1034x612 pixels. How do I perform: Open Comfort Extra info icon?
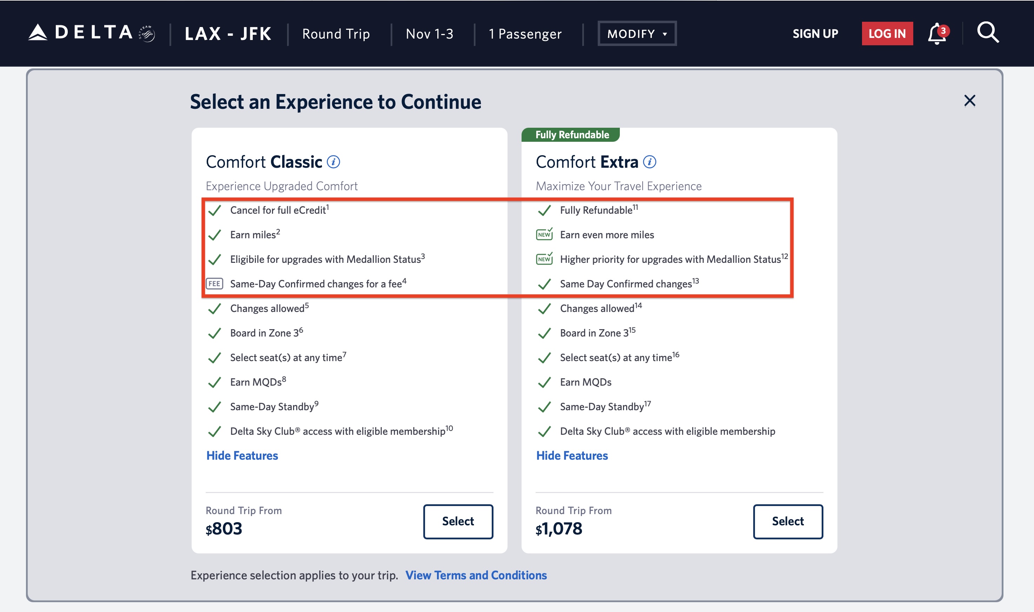650,162
